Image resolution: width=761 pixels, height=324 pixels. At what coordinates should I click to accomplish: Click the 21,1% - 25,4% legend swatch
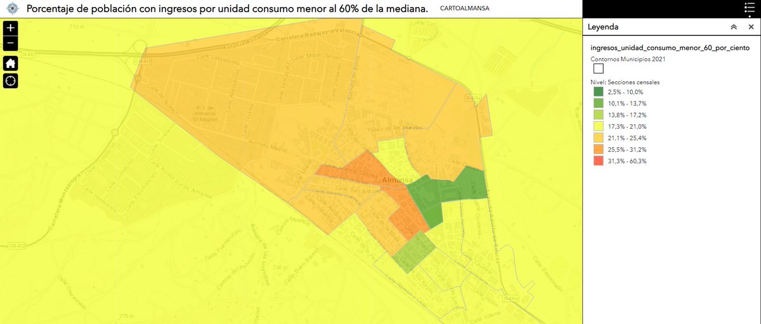(599, 138)
